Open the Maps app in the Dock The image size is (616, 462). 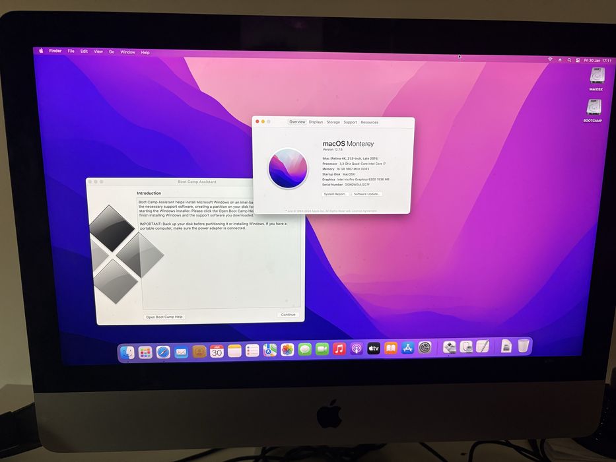click(x=270, y=350)
